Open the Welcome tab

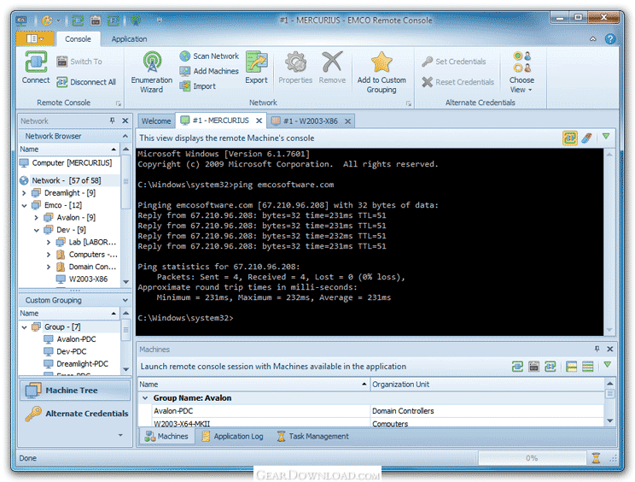point(156,120)
